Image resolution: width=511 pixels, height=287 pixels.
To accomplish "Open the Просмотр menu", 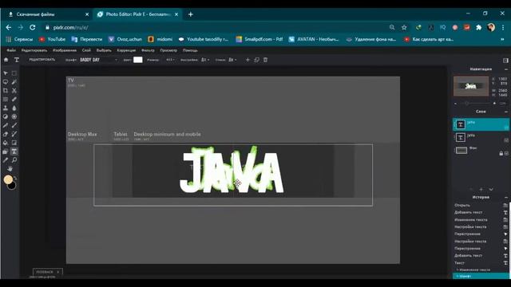I will click(168, 50).
